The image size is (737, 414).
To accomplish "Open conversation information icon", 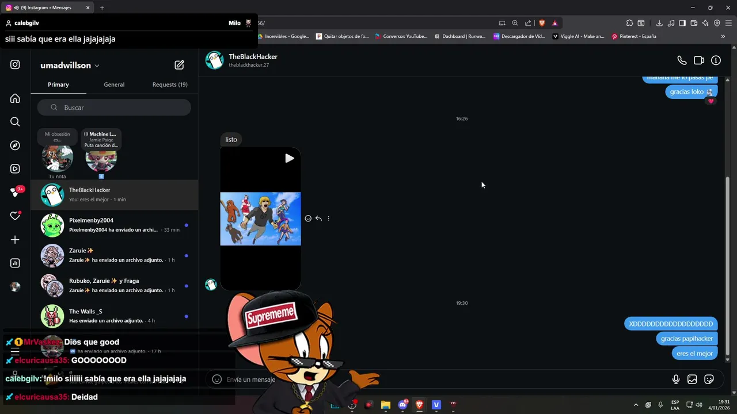I will pos(716,60).
